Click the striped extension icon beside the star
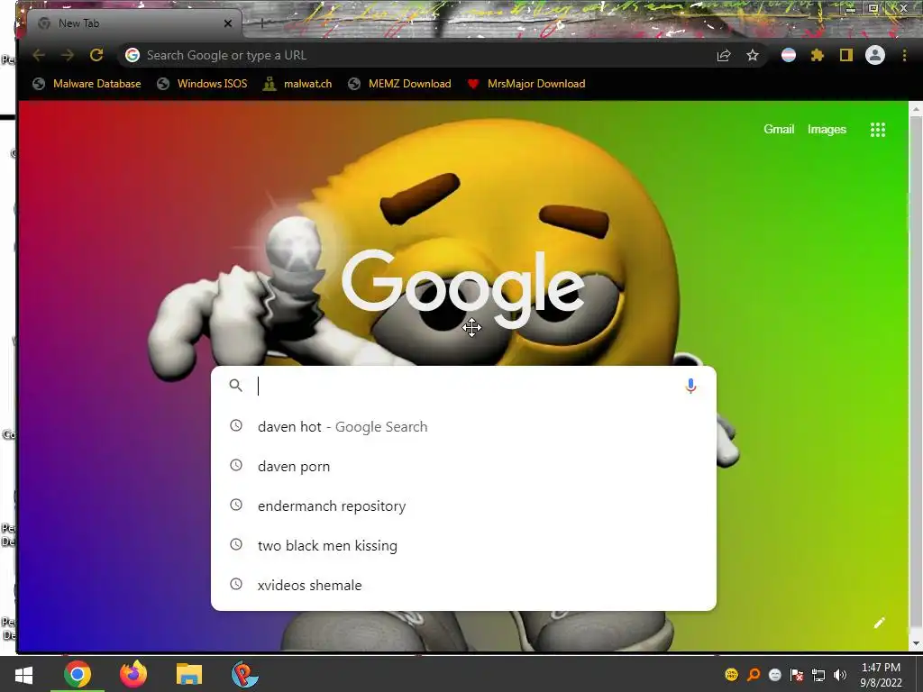The width and height of the screenshot is (923, 692). pos(788,55)
